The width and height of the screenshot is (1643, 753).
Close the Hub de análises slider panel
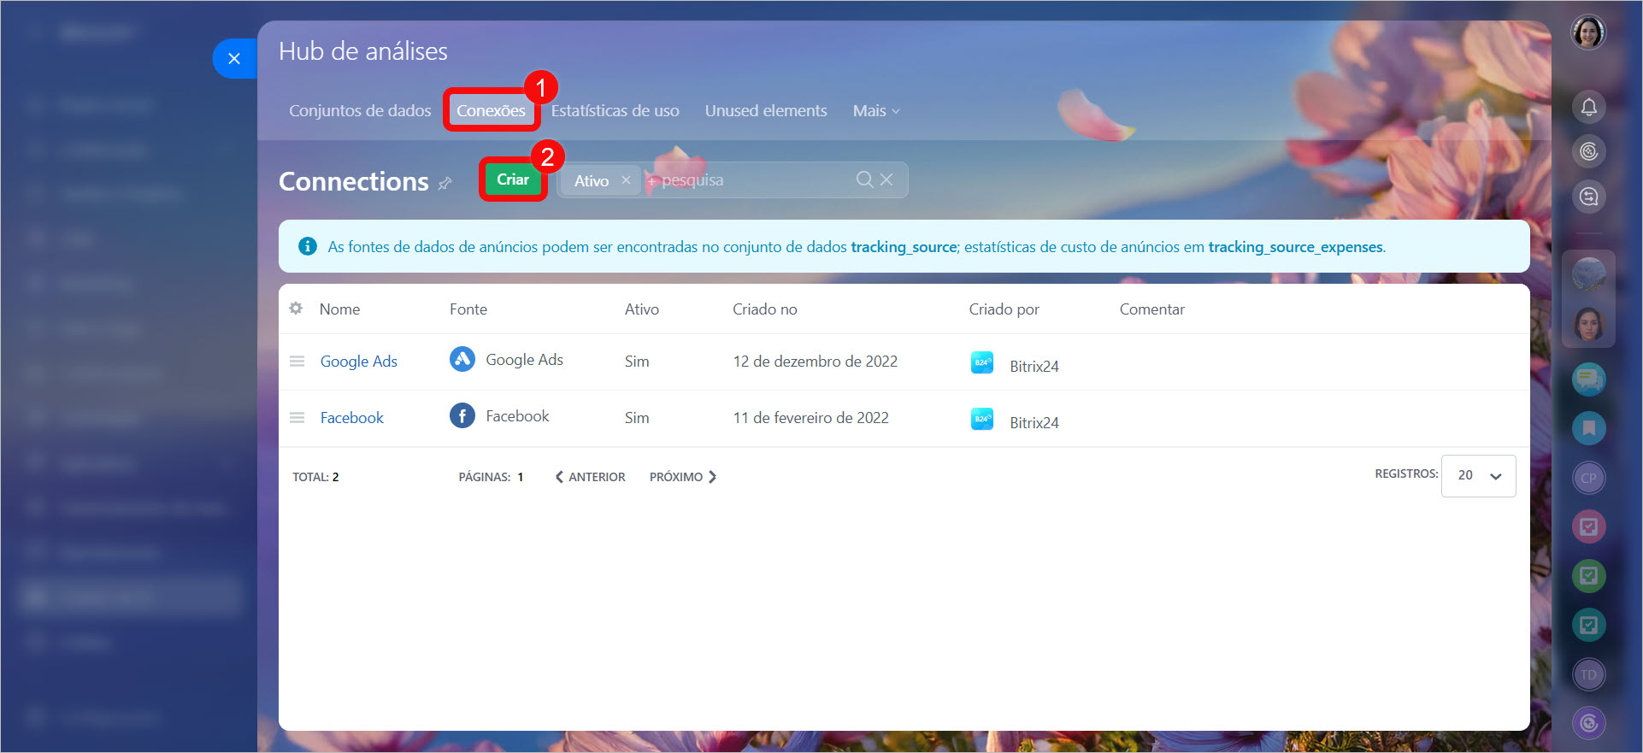233,59
